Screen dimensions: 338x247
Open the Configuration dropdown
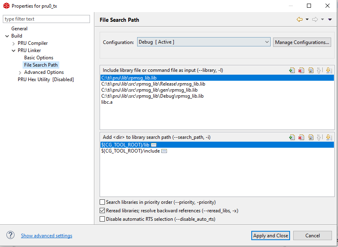click(204, 42)
